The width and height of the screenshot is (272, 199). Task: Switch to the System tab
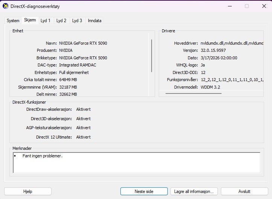[x=13, y=21]
